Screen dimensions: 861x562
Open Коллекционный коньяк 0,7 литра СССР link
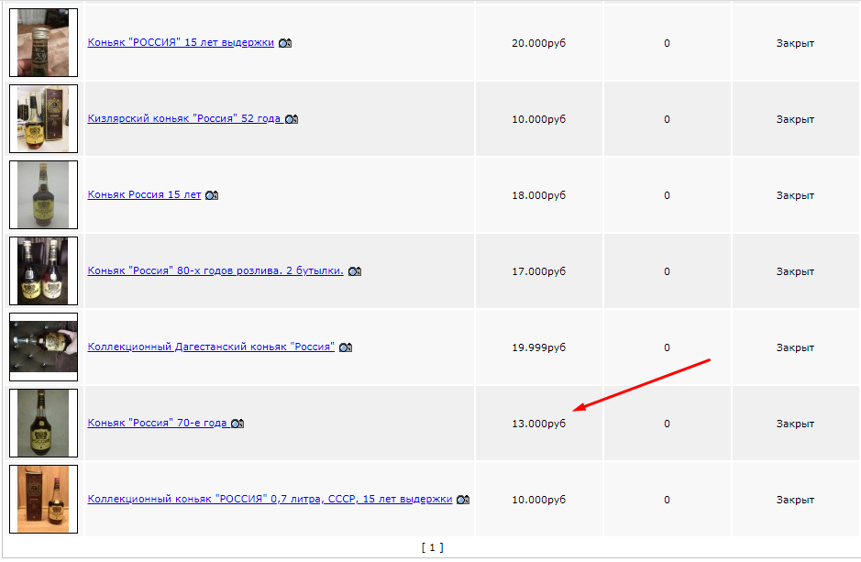point(270,500)
